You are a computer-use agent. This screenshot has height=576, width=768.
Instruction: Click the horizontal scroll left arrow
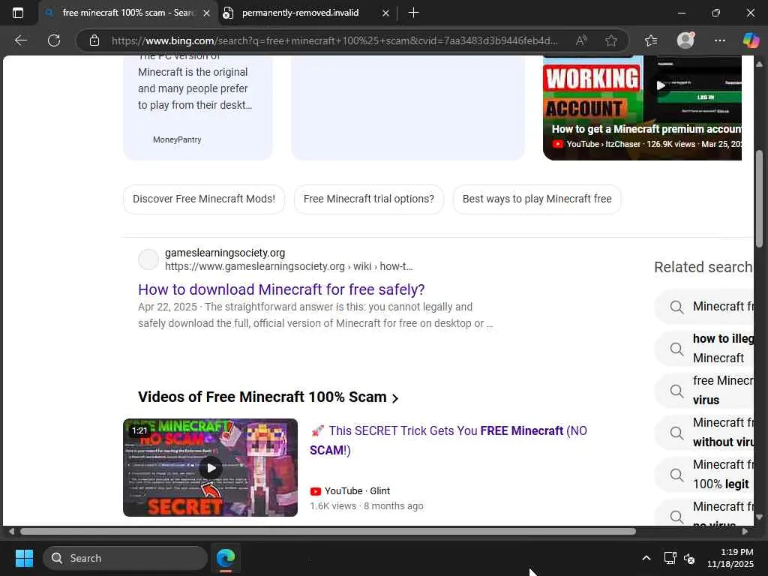tap(11, 532)
